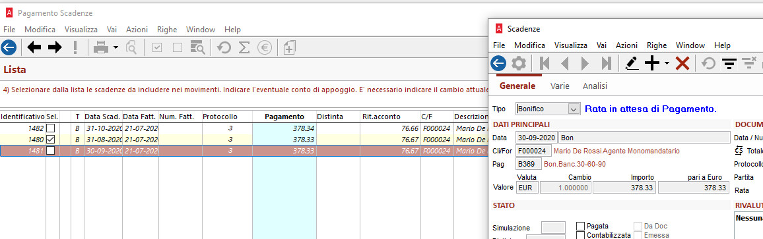Tick the checkbox for row 1481
The image size is (763, 239).
(50, 151)
